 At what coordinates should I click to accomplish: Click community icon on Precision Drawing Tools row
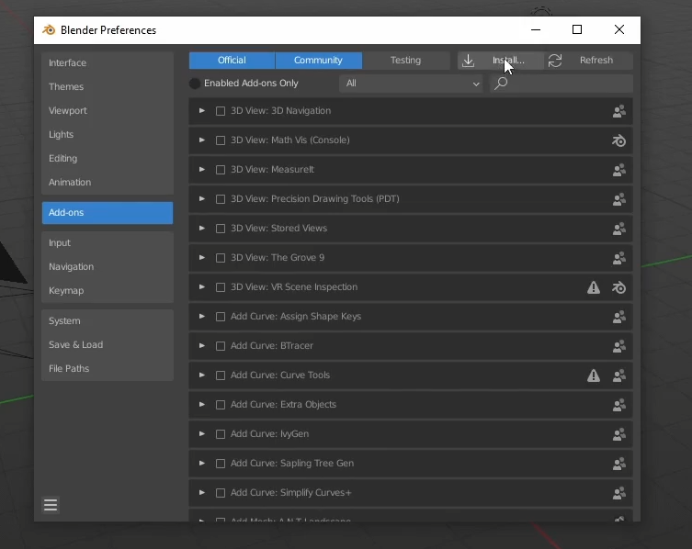pos(619,199)
